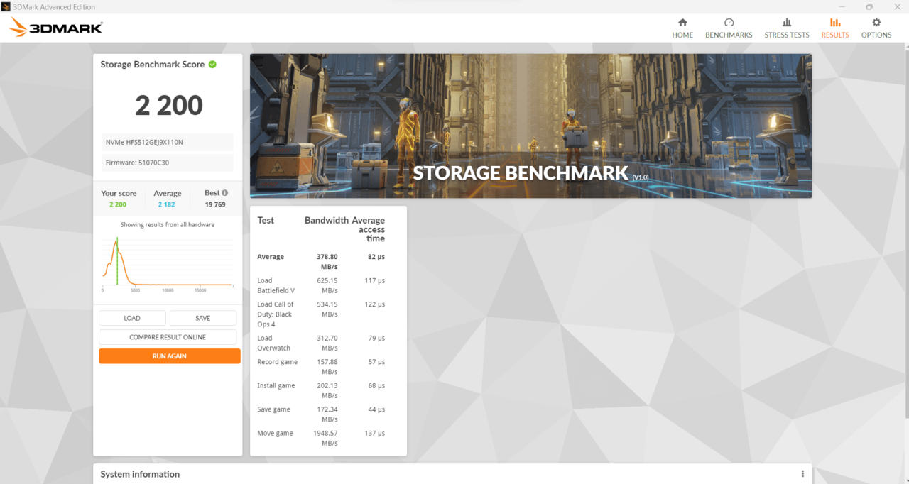The width and height of the screenshot is (909, 484).
Task: Open Options via the gear icon
Action: [876, 23]
